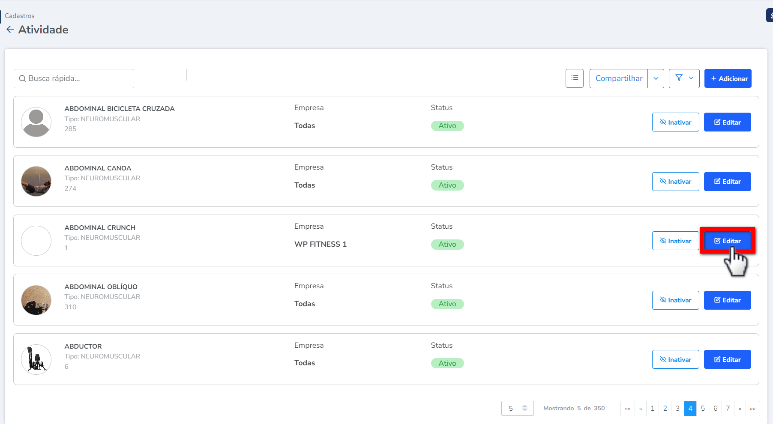Image resolution: width=773 pixels, height=424 pixels.
Task: Open the filter funnel menu
Action: [x=684, y=78]
